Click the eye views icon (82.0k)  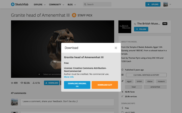coord(22,83)
